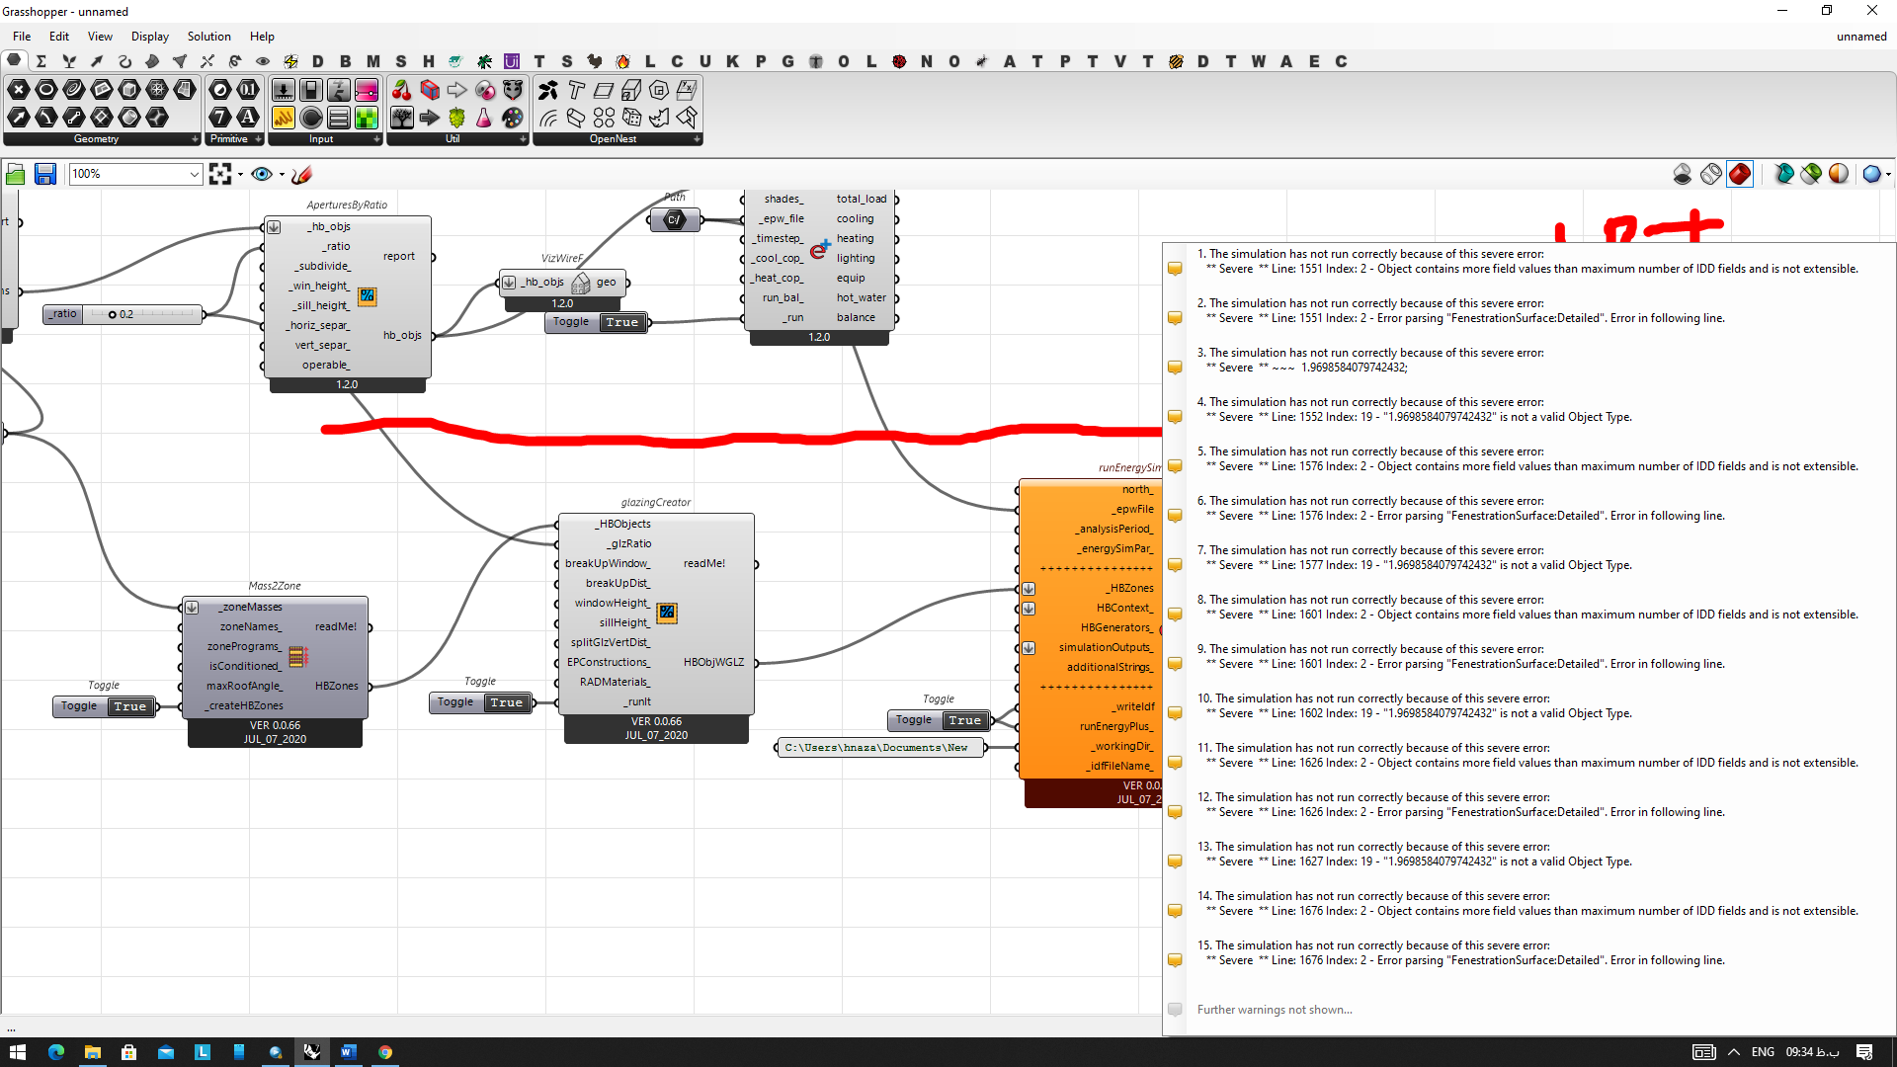The image size is (1897, 1067).
Task: Enable wireframe preview mode
Action: (x=1711, y=174)
